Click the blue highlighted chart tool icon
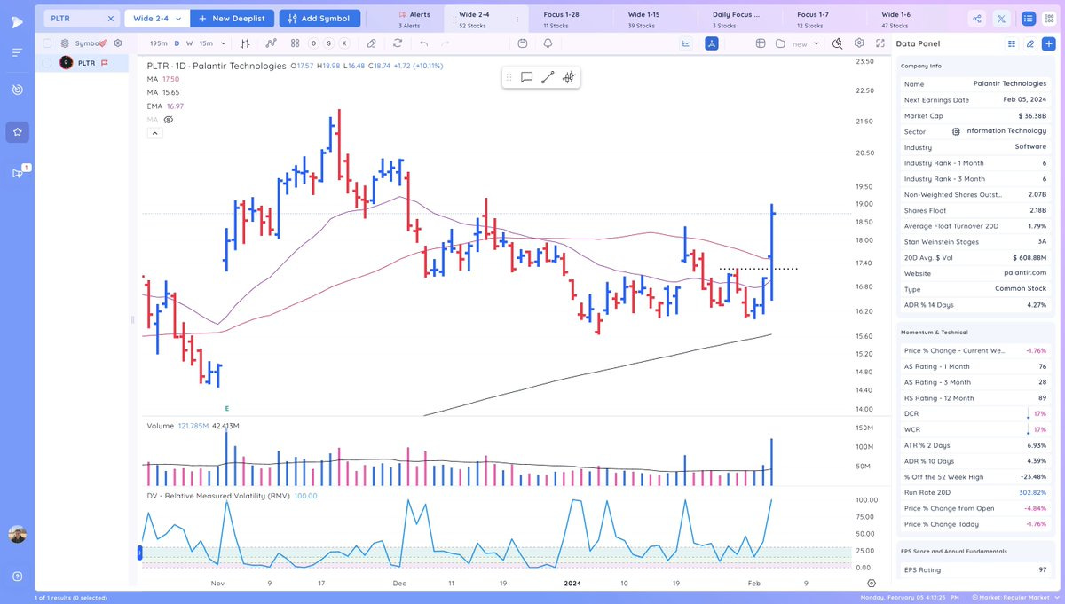The height and width of the screenshot is (604, 1065). tap(711, 43)
